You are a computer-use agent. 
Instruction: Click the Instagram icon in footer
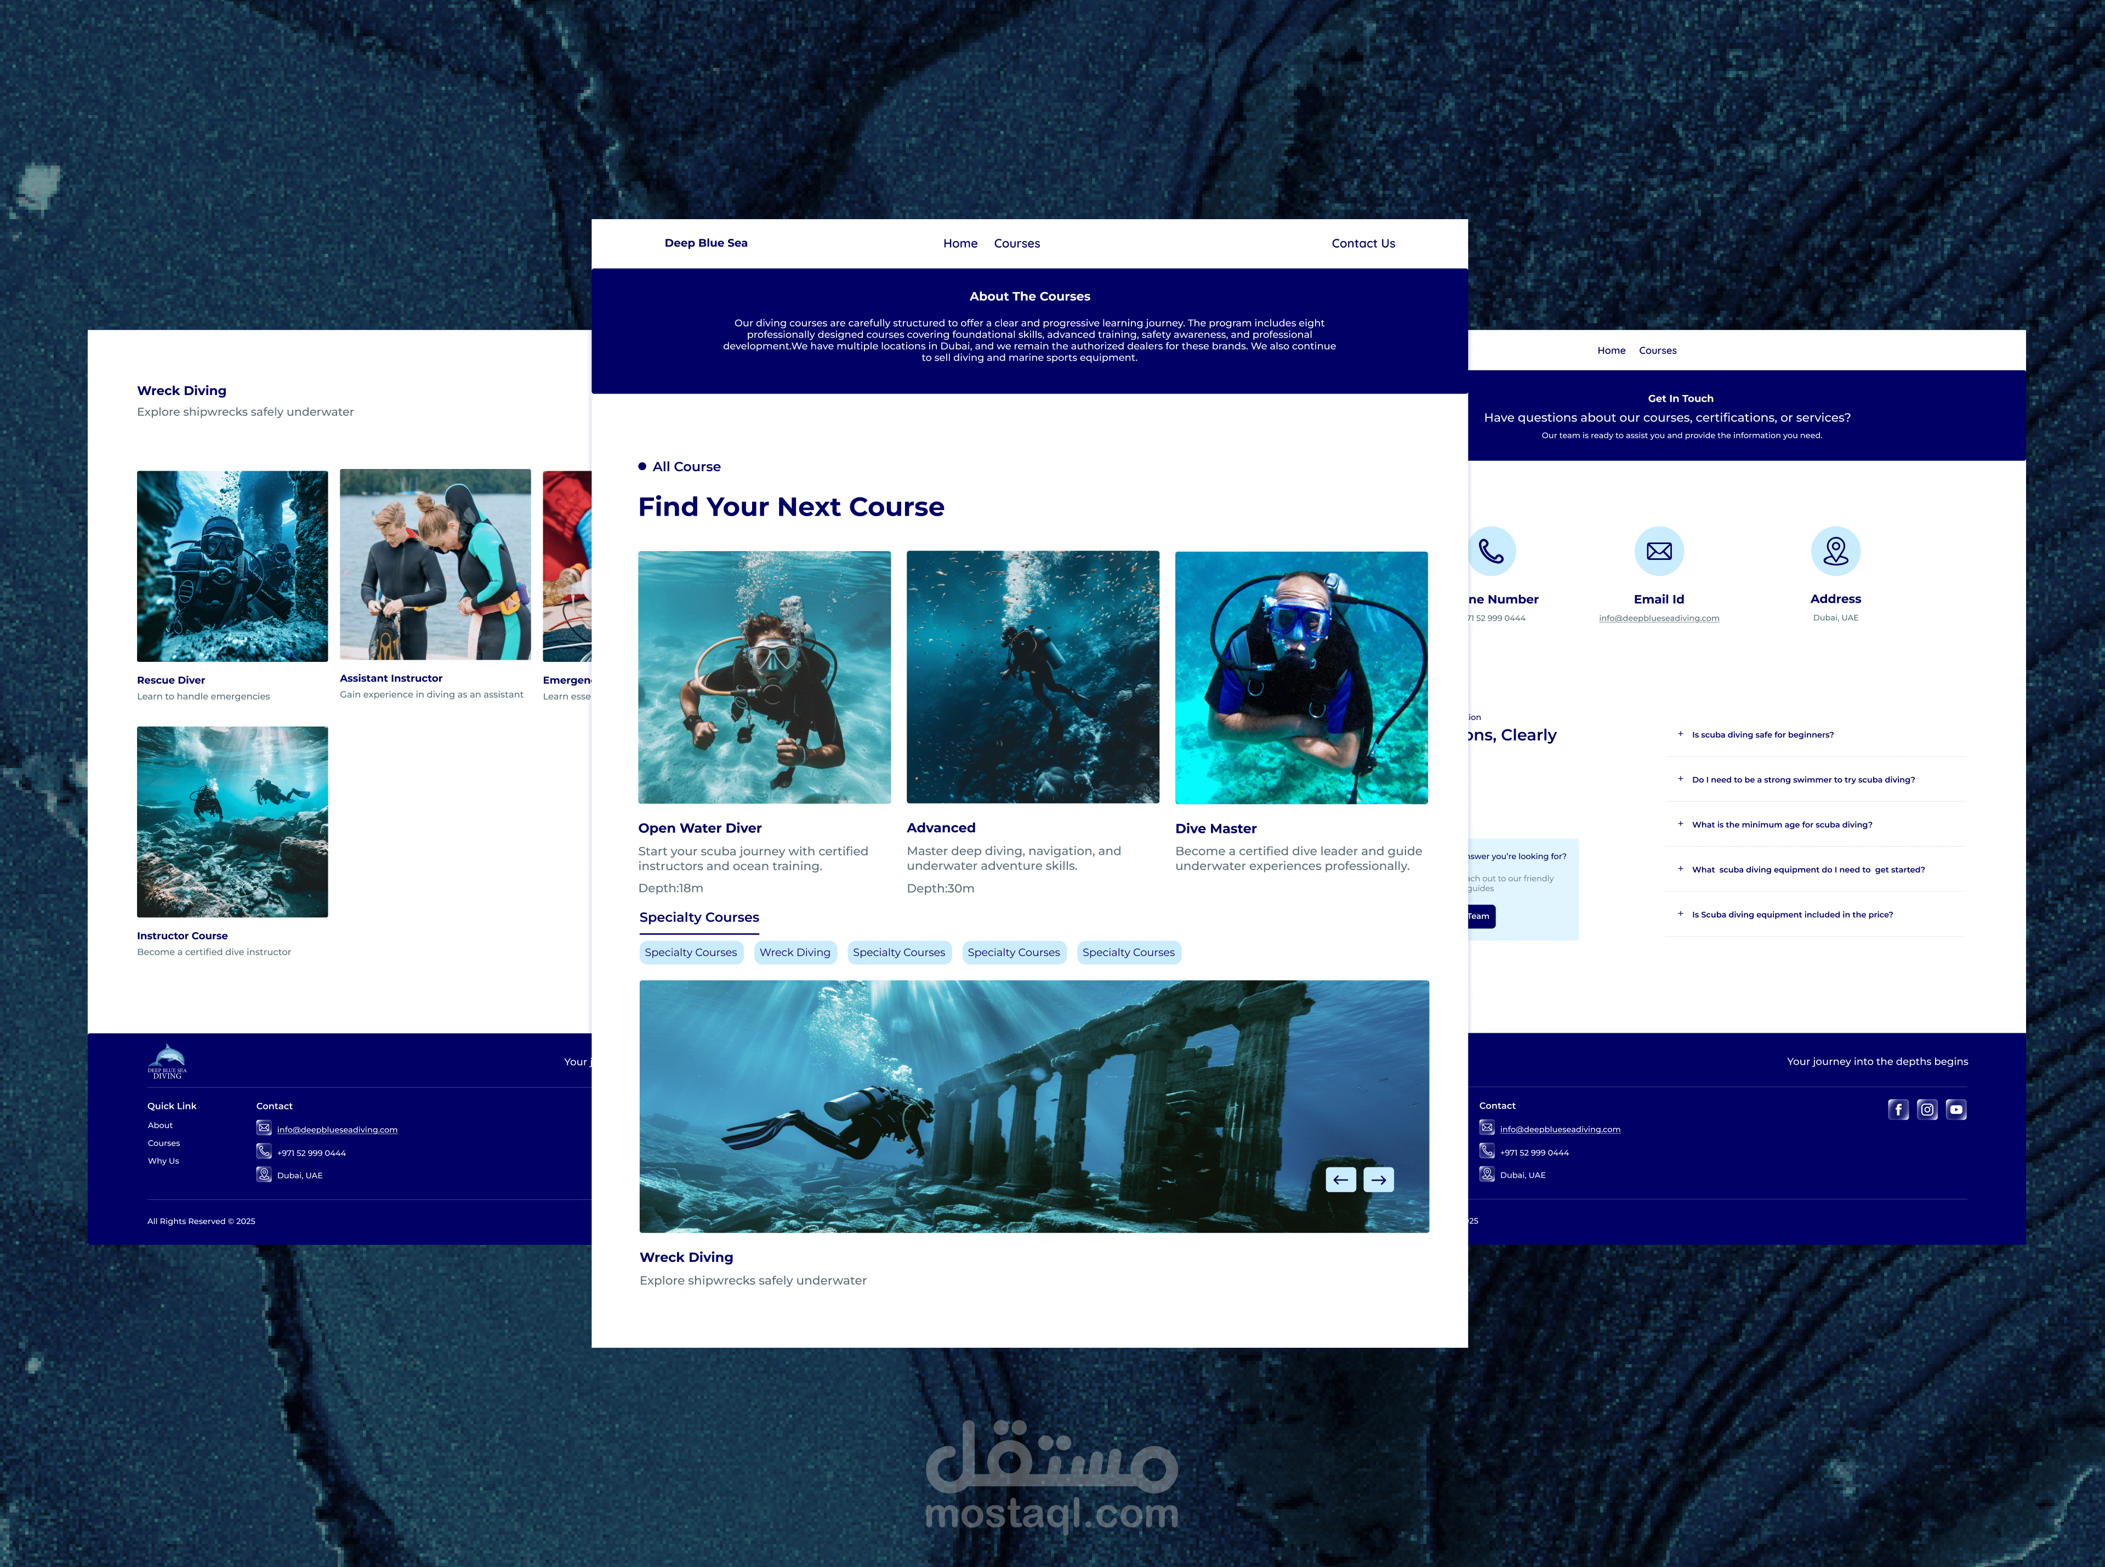pos(1927,1110)
